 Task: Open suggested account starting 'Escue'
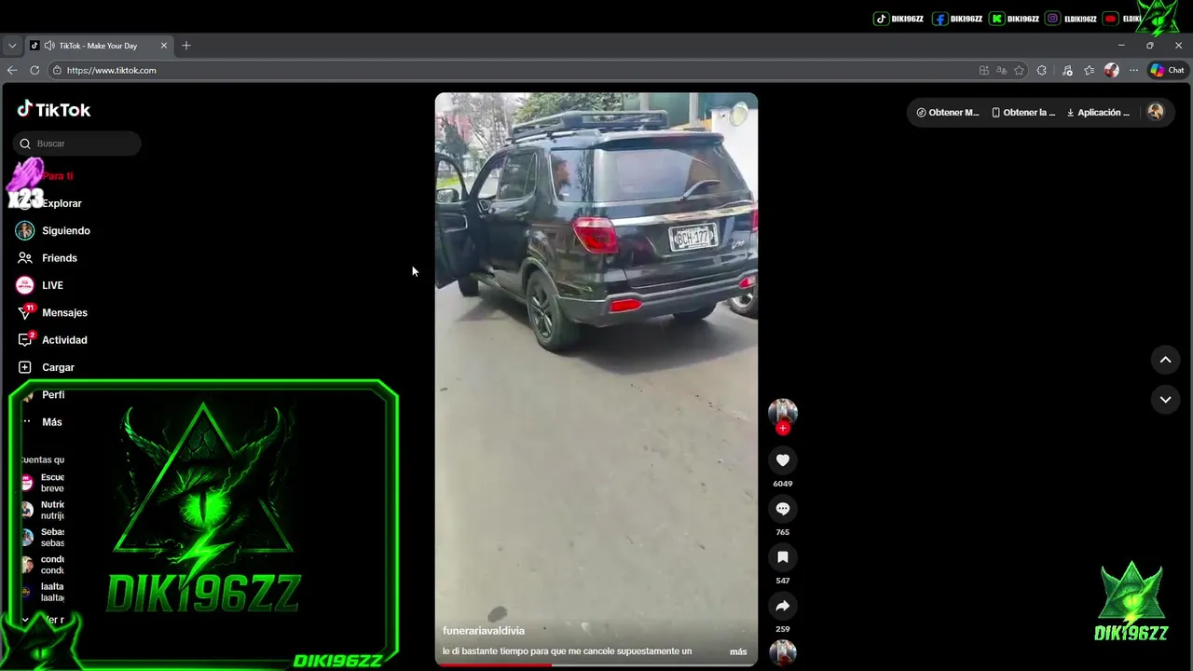click(x=42, y=483)
